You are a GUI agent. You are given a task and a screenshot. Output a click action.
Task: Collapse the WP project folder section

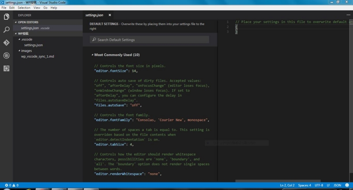pos(16,34)
